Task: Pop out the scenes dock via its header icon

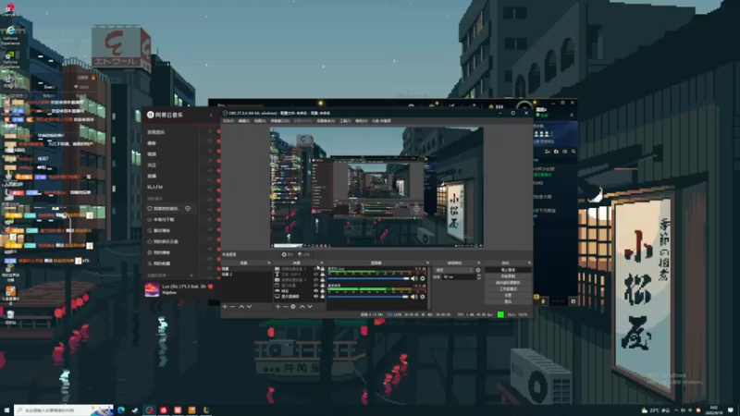Action: click(x=269, y=263)
